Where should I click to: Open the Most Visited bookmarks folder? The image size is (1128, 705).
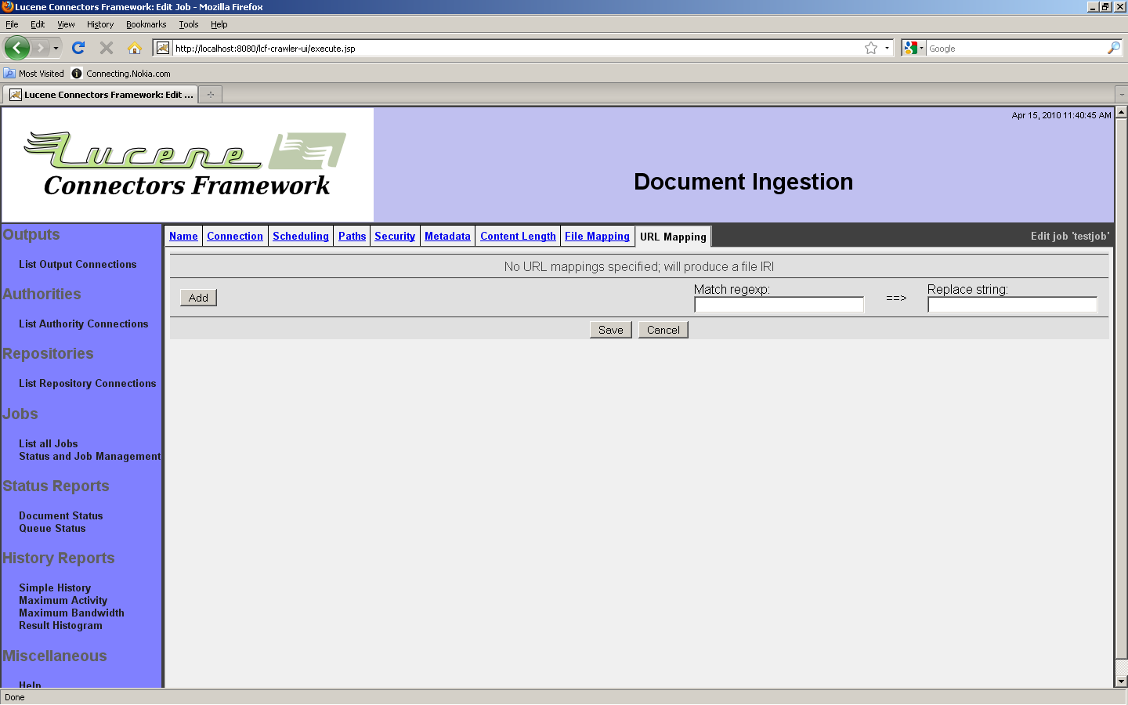click(34, 74)
